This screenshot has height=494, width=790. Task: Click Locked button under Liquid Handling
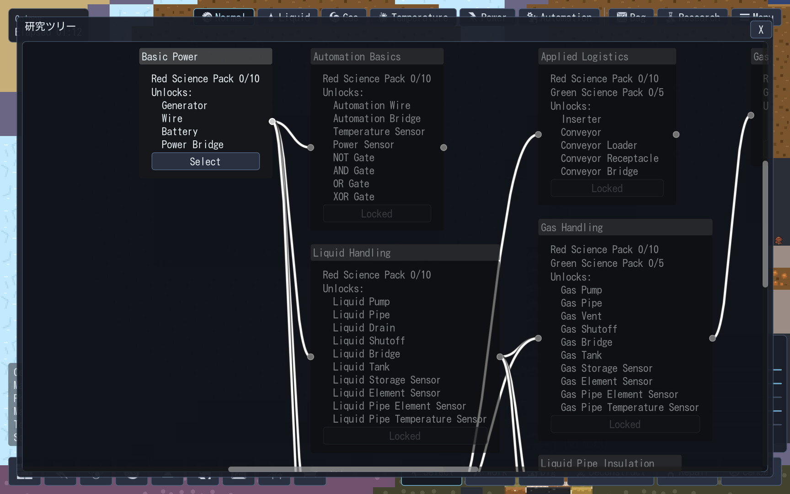[405, 436]
